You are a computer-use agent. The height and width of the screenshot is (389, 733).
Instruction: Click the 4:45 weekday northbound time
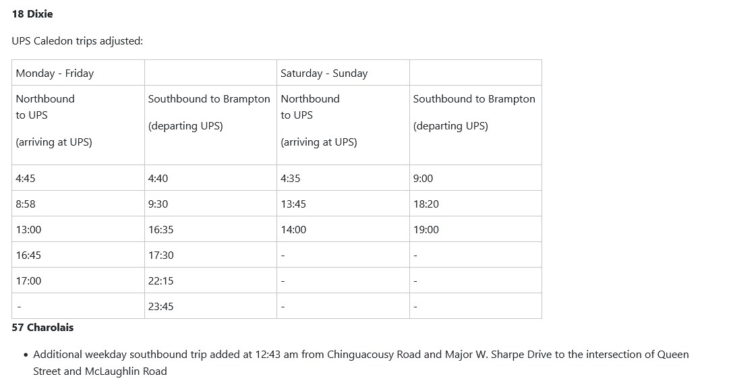26,179
